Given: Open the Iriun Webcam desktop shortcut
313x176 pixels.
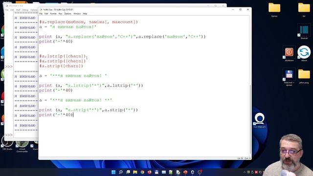Looking at the screenshot, I should click(x=260, y=120).
